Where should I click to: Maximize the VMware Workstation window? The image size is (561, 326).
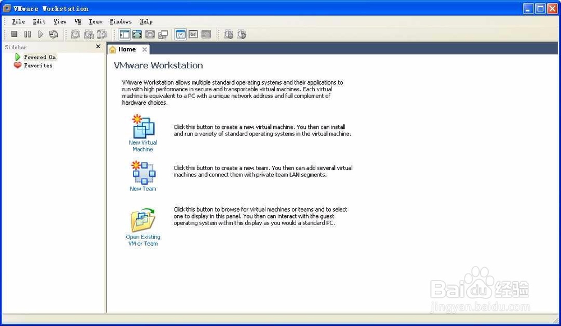[540, 8]
